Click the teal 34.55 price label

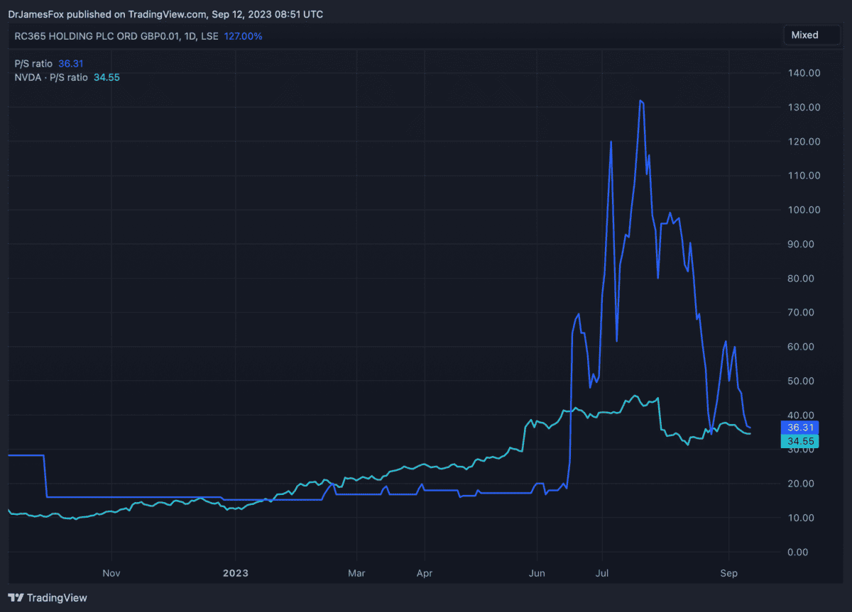(800, 441)
